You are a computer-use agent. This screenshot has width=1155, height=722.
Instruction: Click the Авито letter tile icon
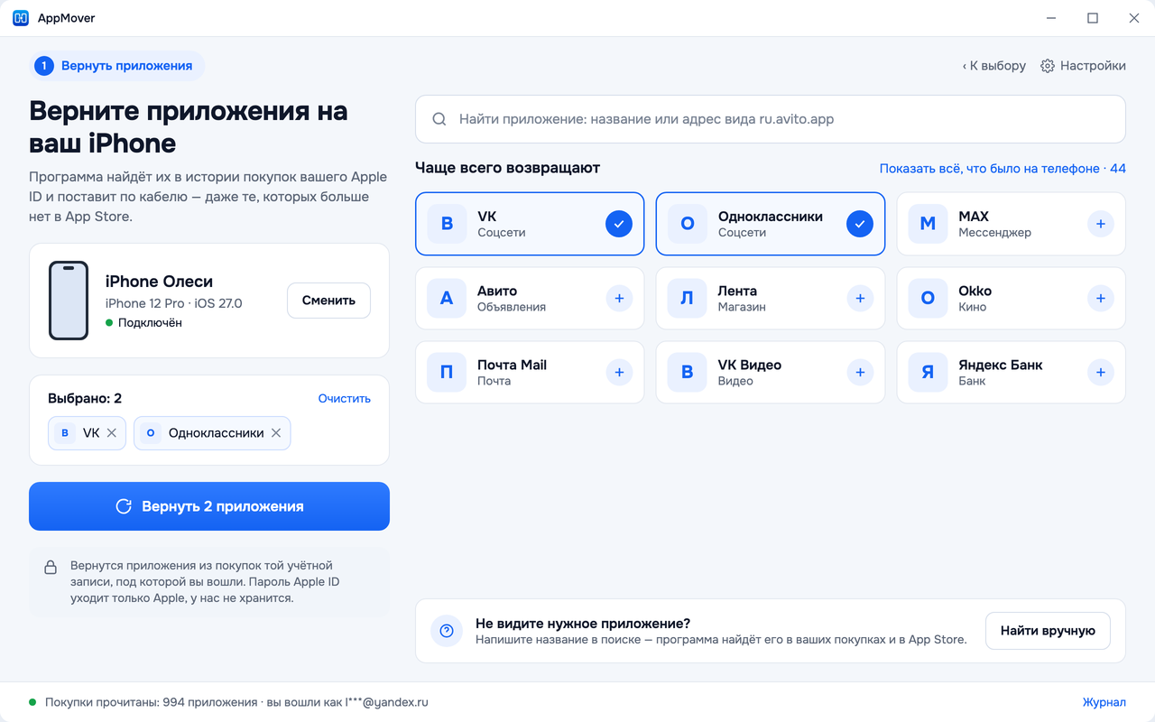pos(447,298)
